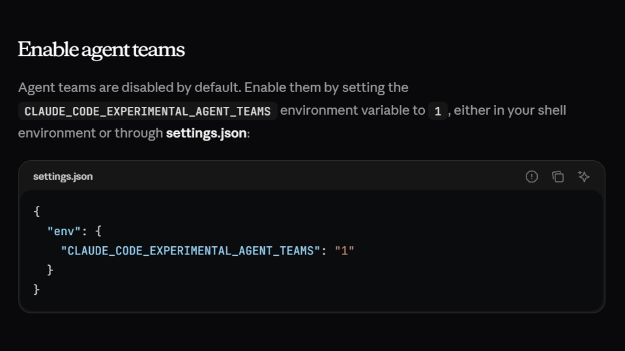Click the inline CLAUDE_CODE_EXPERIMENTAL_AGENT_TEAMS code badge
Image resolution: width=625 pixels, height=351 pixels.
147,111
